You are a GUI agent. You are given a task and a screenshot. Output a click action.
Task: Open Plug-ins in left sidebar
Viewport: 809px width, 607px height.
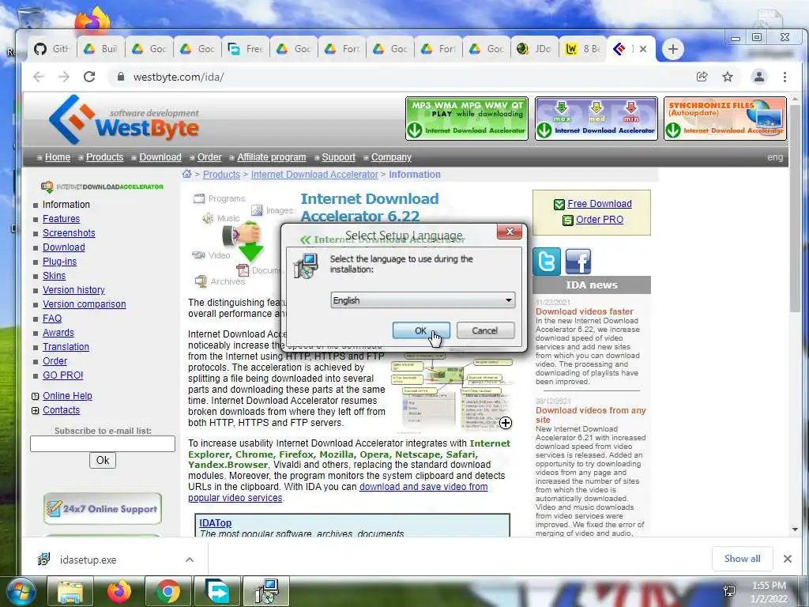tap(59, 261)
